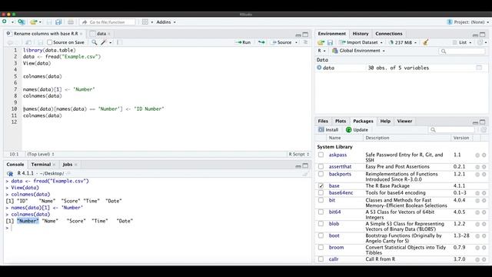Check the blob package checkbox
Viewport: 492px width, 277px height.
click(321, 224)
